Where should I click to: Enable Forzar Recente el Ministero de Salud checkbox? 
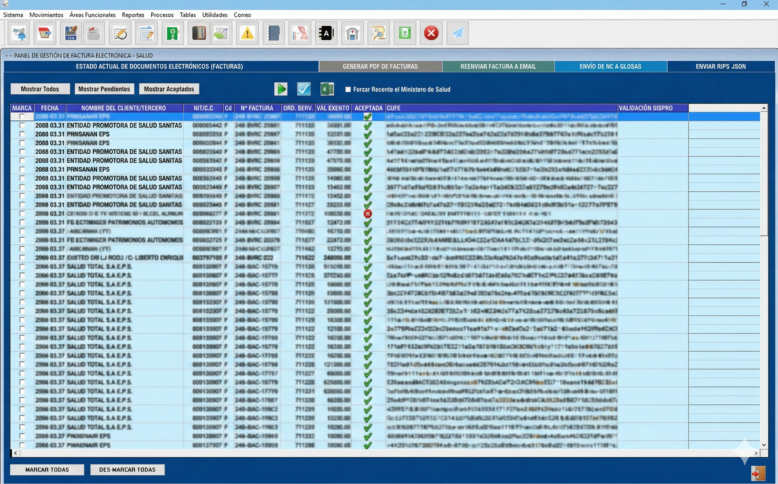tap(348, 90)
